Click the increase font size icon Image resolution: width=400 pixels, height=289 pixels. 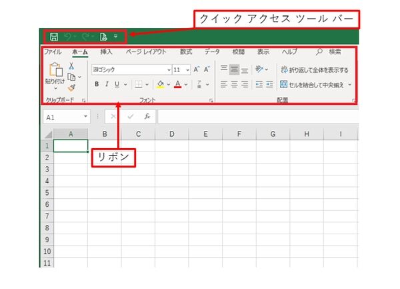[197, 69]
